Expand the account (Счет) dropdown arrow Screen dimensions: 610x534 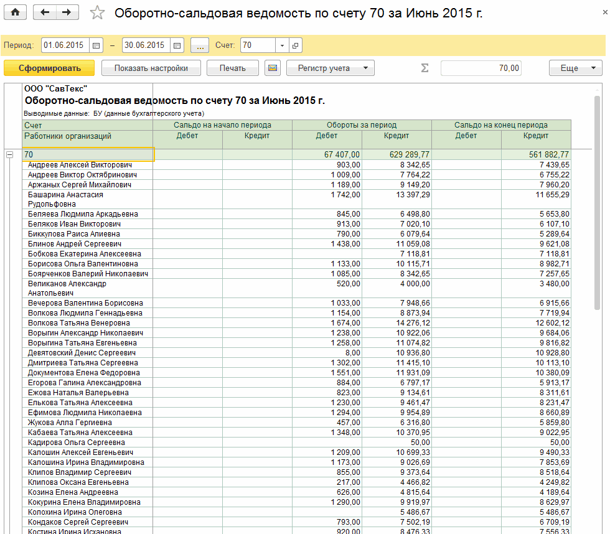coord(282,45)
